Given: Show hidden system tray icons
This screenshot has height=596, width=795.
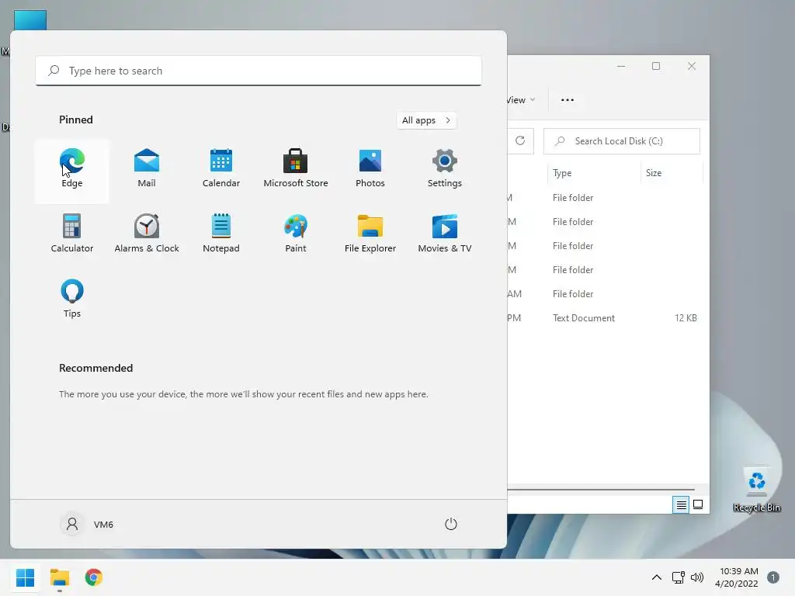Looking at the screenshot, I should (657, 577).
